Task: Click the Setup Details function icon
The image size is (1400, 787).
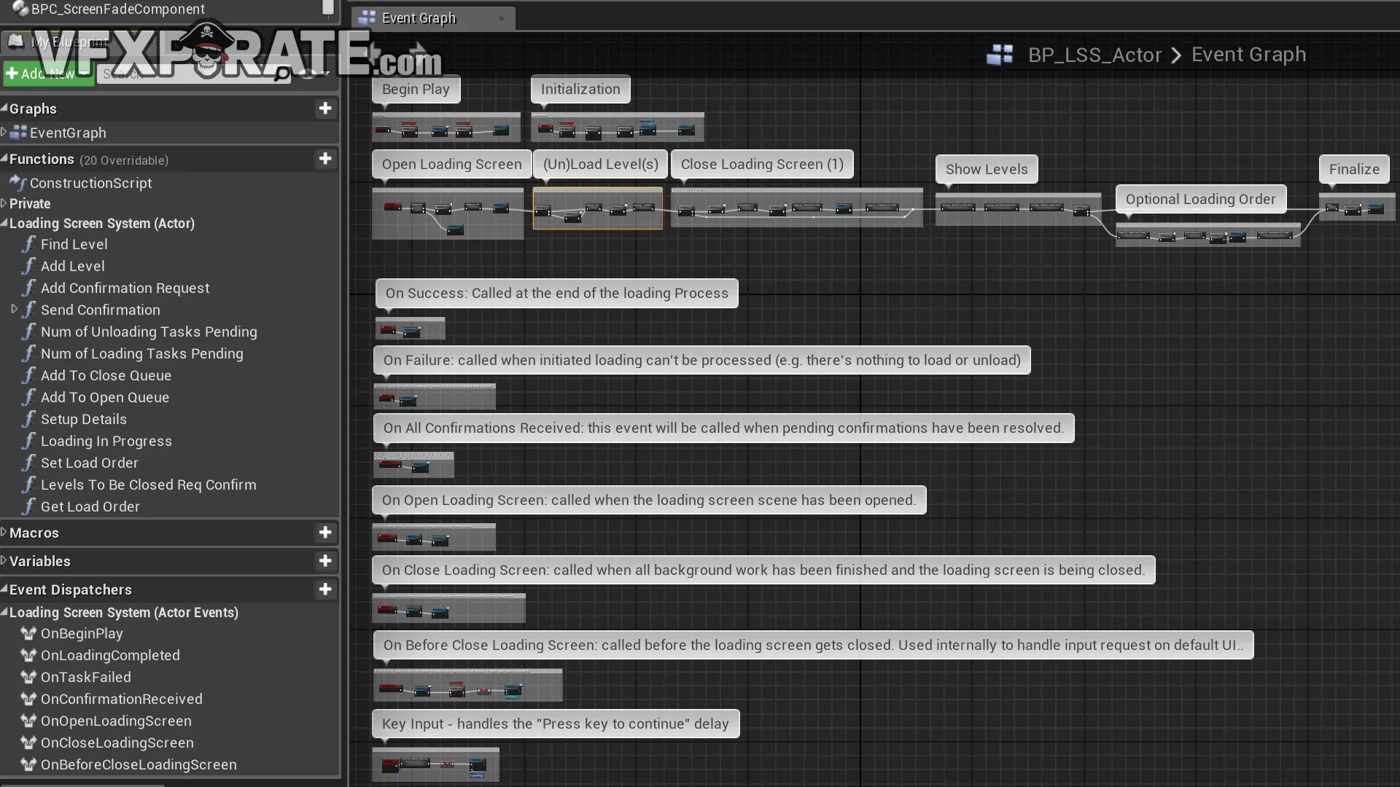Action: (28, 419)
